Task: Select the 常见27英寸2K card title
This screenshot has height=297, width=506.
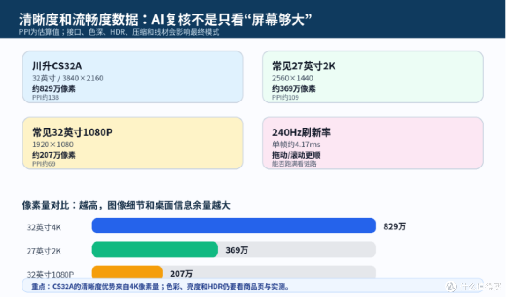Action: [304, 66]
